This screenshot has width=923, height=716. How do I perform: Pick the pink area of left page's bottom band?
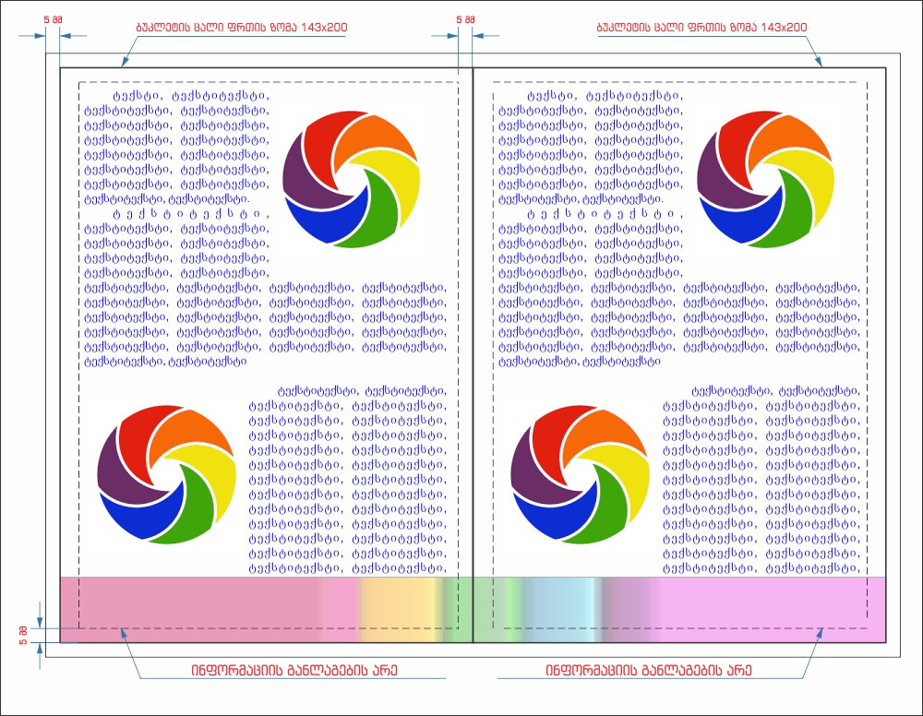pyautogui.click(x=185, y=609)
